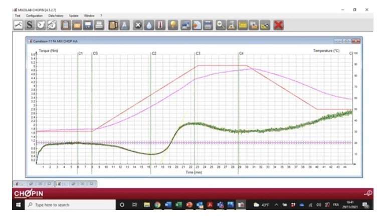This screenshot has height=221, width=381.
Task: Open the Configuration menu
Action: [35, 15]
